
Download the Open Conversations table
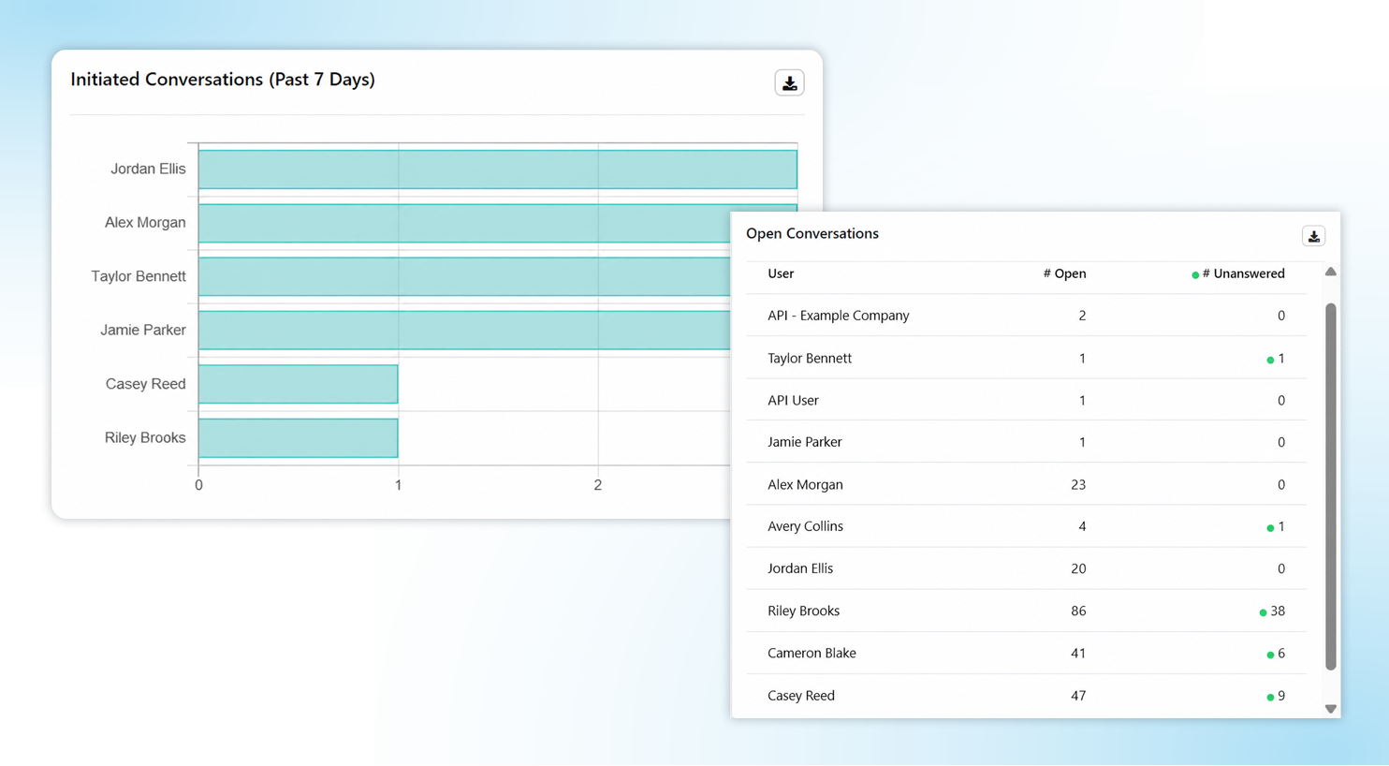click(x=1313, y=236)
